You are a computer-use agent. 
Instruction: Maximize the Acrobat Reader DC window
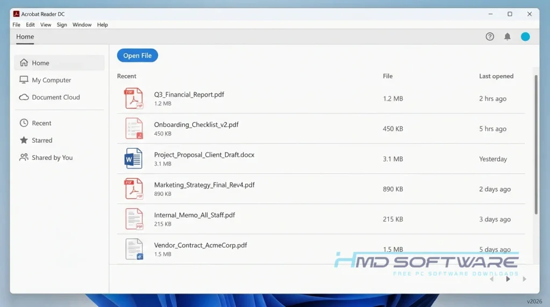[x=510, y=14]
